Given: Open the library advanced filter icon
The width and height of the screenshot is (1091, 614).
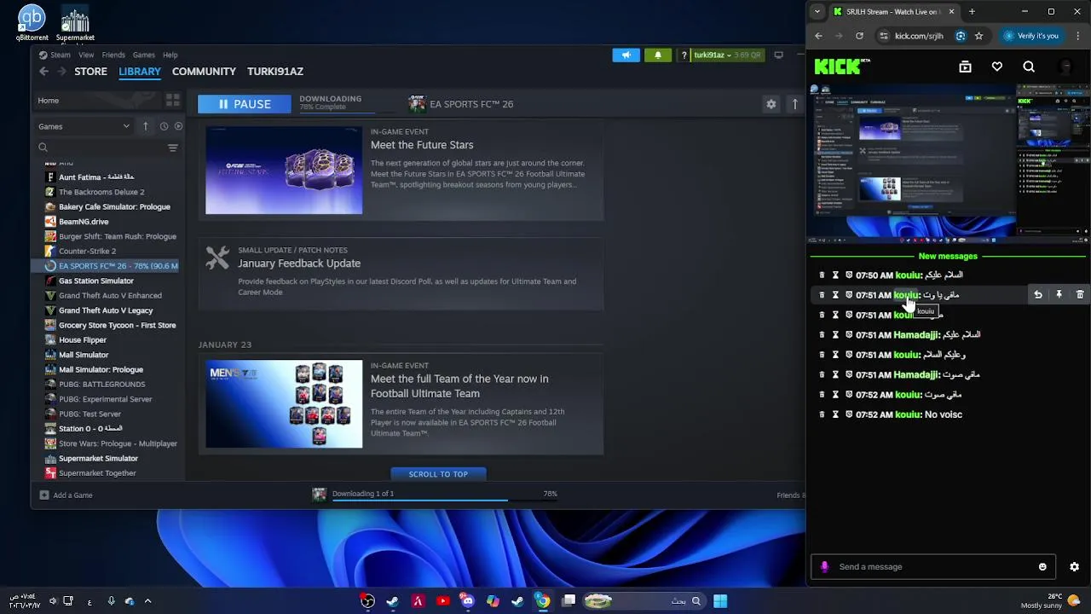Looking at the screenshot, I should click(173, 148).
